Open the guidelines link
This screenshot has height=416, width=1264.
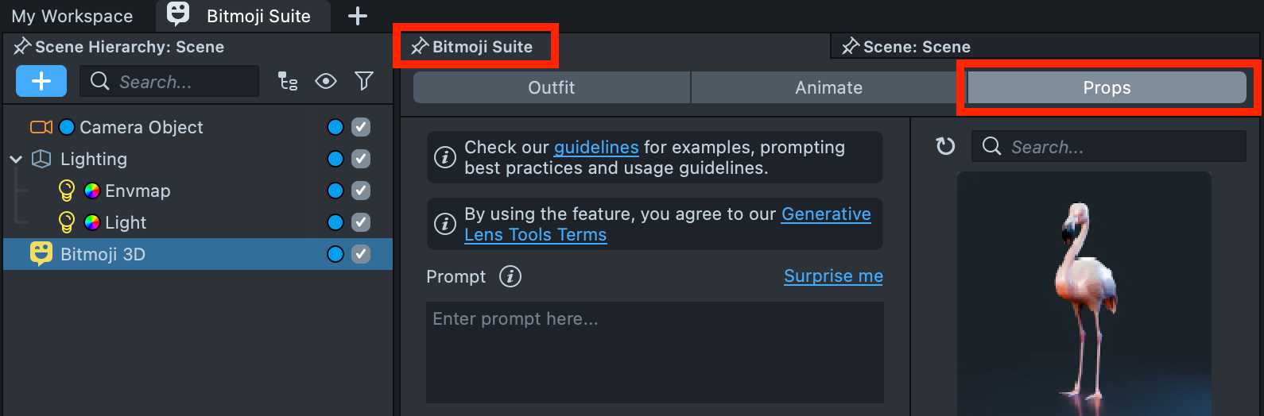point(596,148)
